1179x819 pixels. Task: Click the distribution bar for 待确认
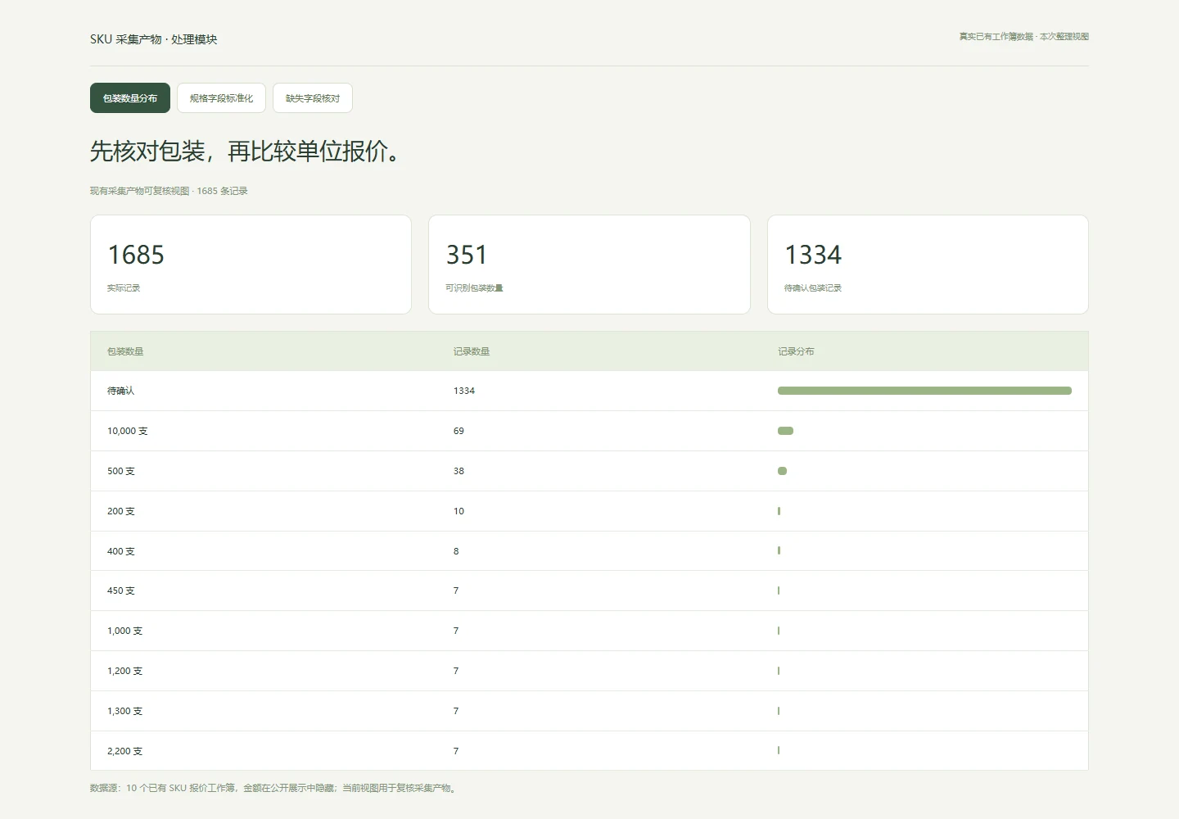(924, 391)
